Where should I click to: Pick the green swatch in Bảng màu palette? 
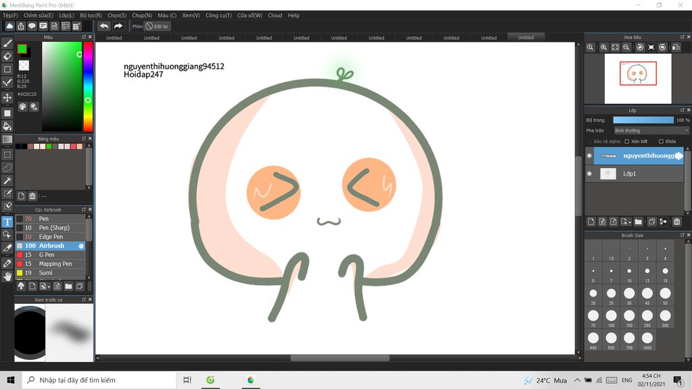49,147
